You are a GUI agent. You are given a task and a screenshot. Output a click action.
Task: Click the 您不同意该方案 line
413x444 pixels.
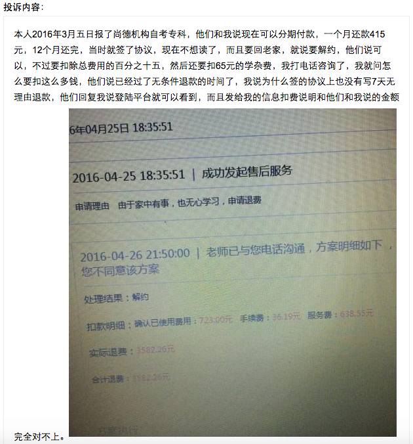coord(121,271)
